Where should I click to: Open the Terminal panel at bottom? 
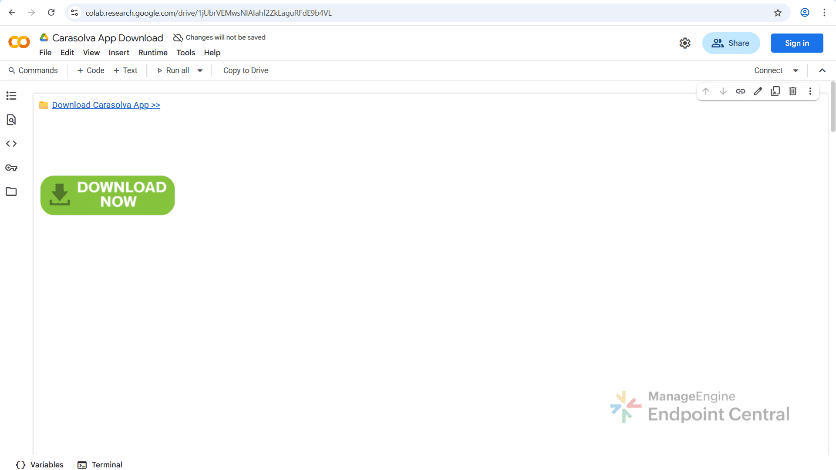click(x=100, y=465)
